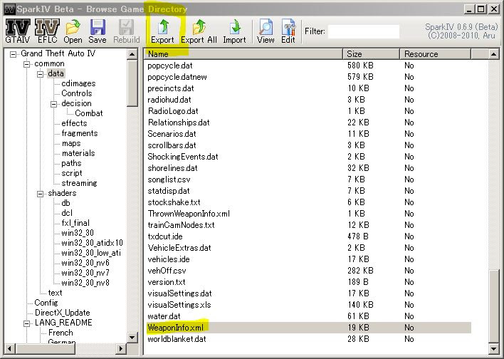Click the Export All toolbar button
Viewport: 504px width, 359px height.
(199, 31)
